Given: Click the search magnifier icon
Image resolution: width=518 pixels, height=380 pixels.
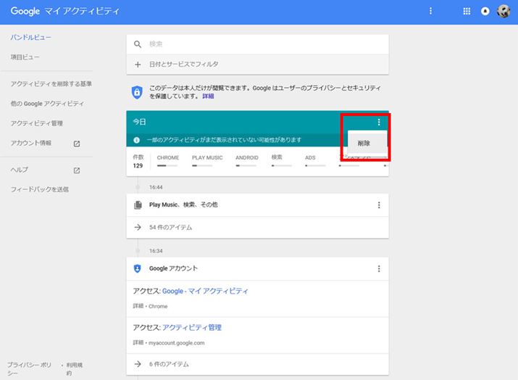Looking at the screenshot, I should pyautogui.click(x=138, y=44).
